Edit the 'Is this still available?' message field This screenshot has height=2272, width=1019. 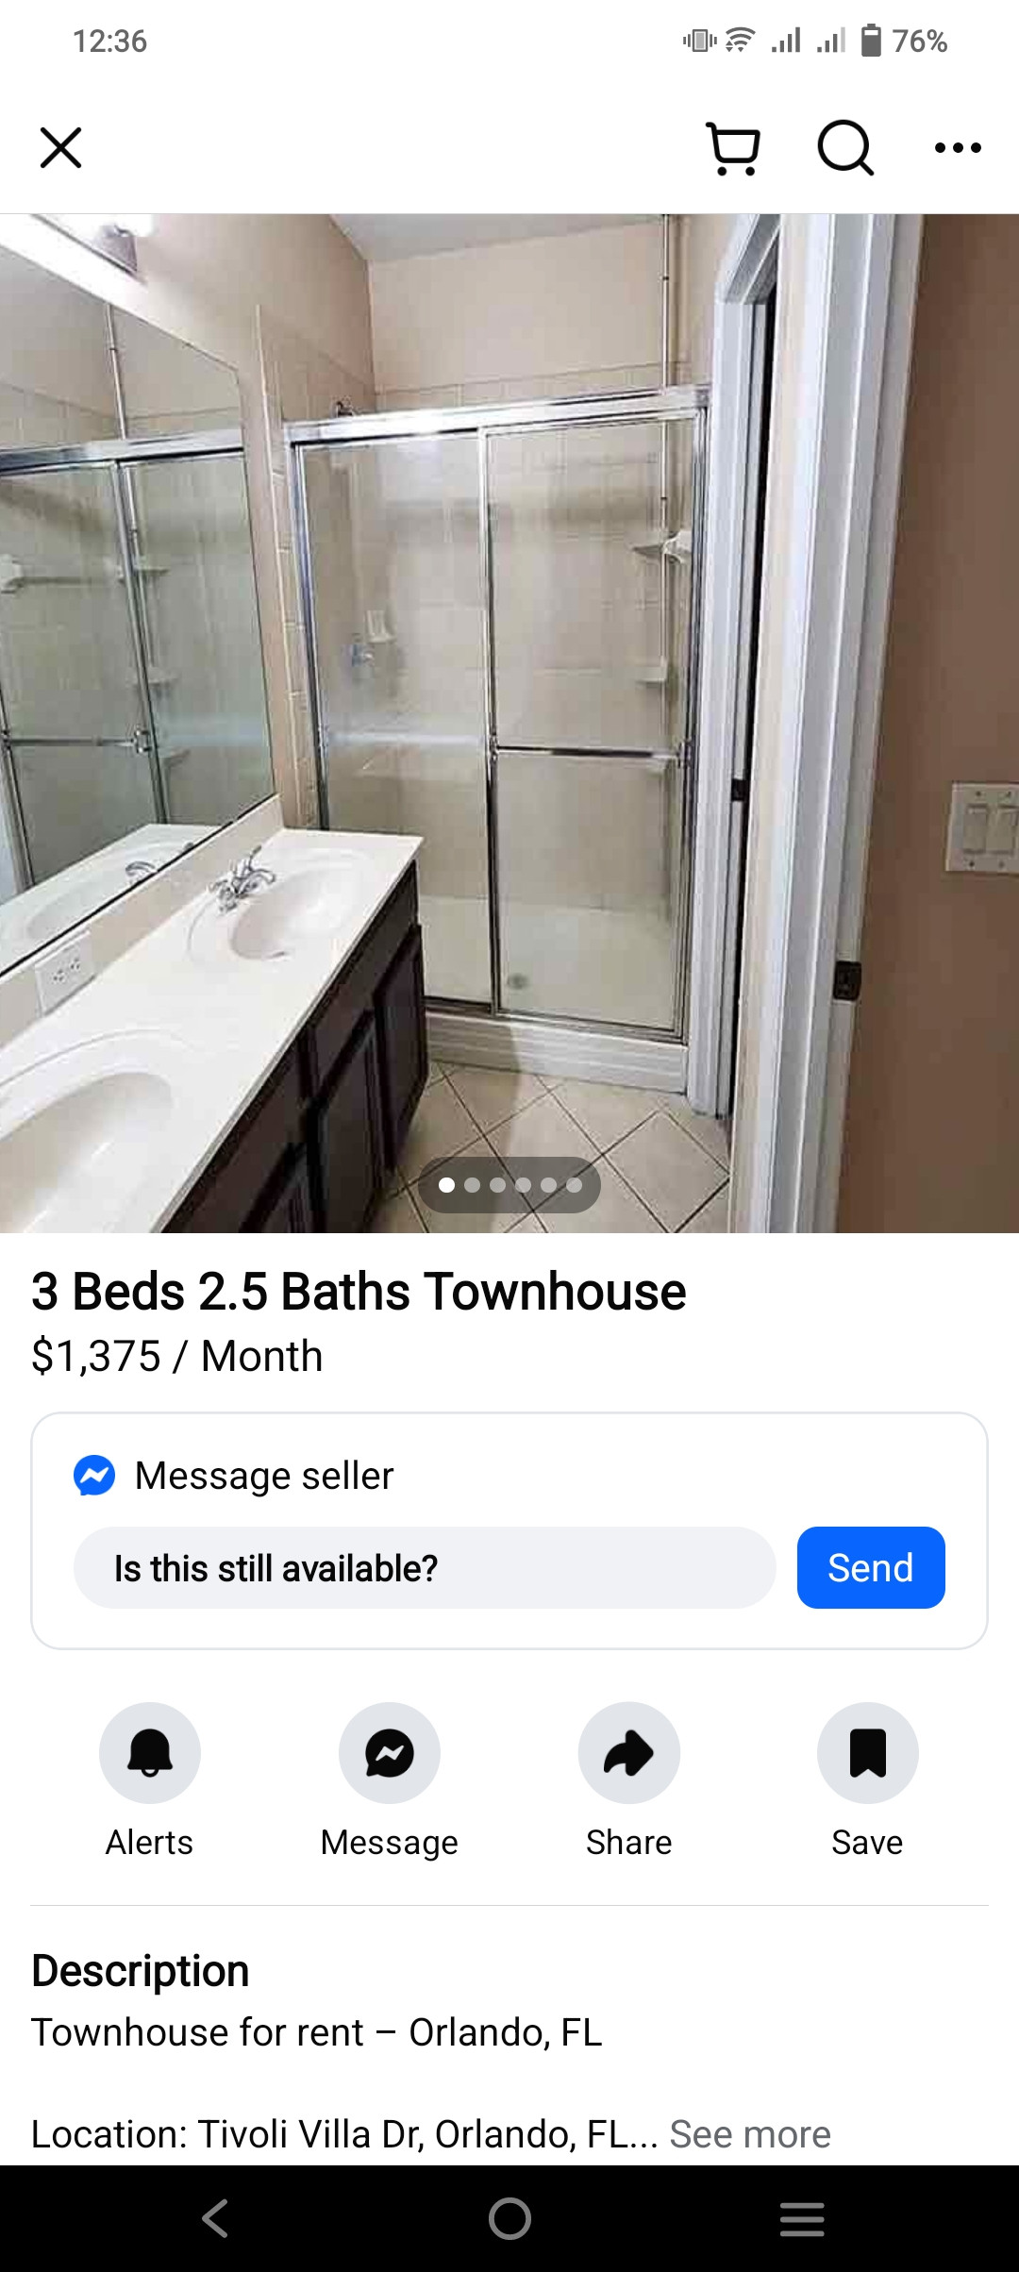tap(425, 1567)
